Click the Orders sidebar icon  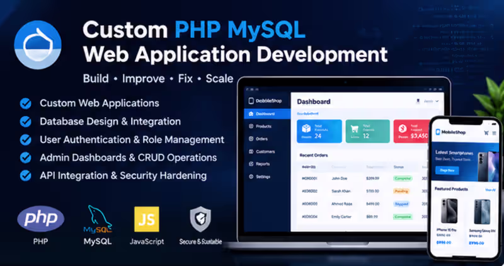pos(251,139)
